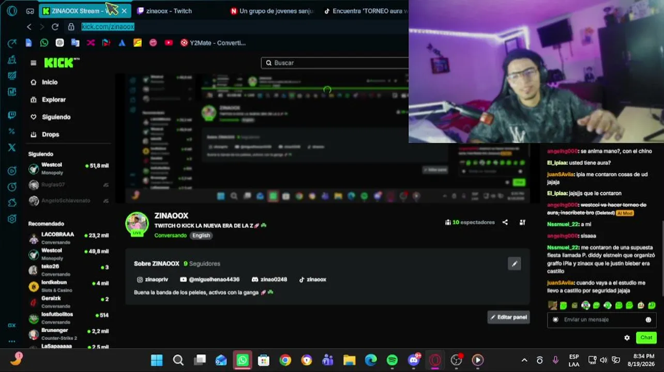Open WhatsApp from the taskbar

pyautogui.click(x=242, y=360)
